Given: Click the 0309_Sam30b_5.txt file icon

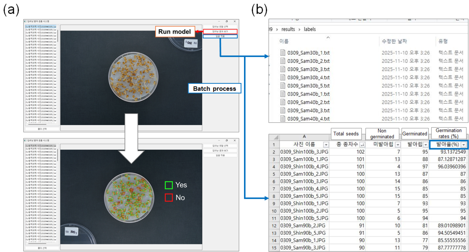Looking at the screenshot, I should [x=283, y=86].
